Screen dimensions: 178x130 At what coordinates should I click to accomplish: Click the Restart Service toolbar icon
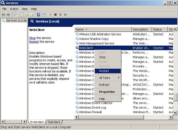tap(66, 15)
